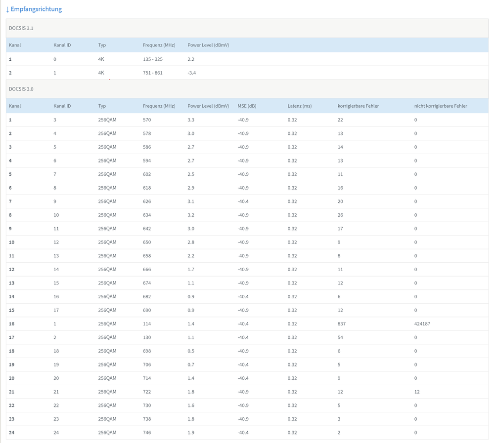Click the frequency value 746

point(147,433)
